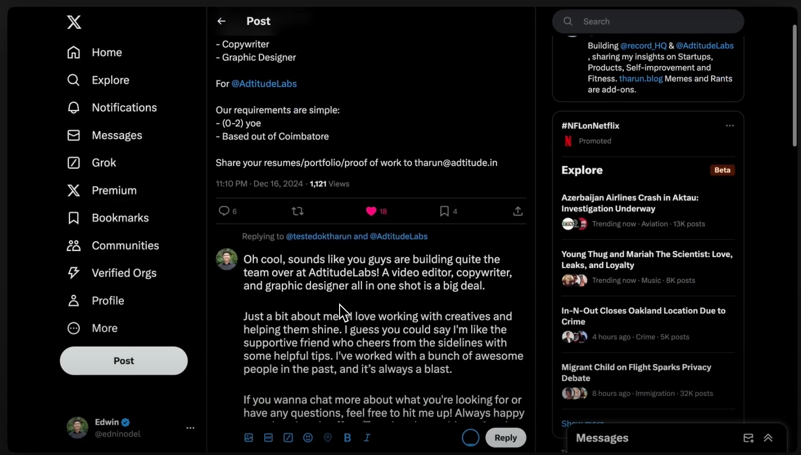The width and height of the screenshot is (801, 455).
Task: Open options menu for #NFLonNetflix promotion
Action: [x=730, y=126]
